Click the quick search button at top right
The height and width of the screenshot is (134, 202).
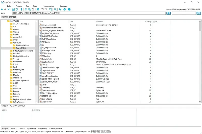[198, 13]
